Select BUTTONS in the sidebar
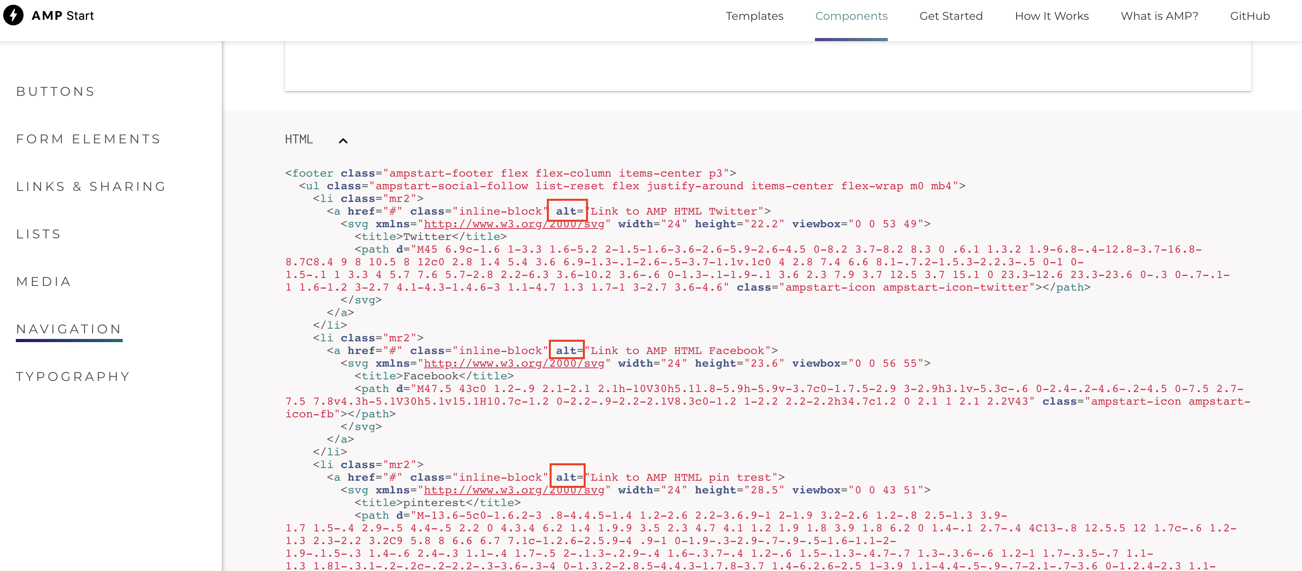 point(55,91)
